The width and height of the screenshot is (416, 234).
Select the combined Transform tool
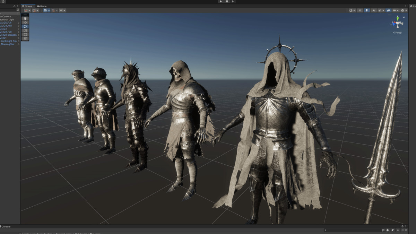point(25,38)
